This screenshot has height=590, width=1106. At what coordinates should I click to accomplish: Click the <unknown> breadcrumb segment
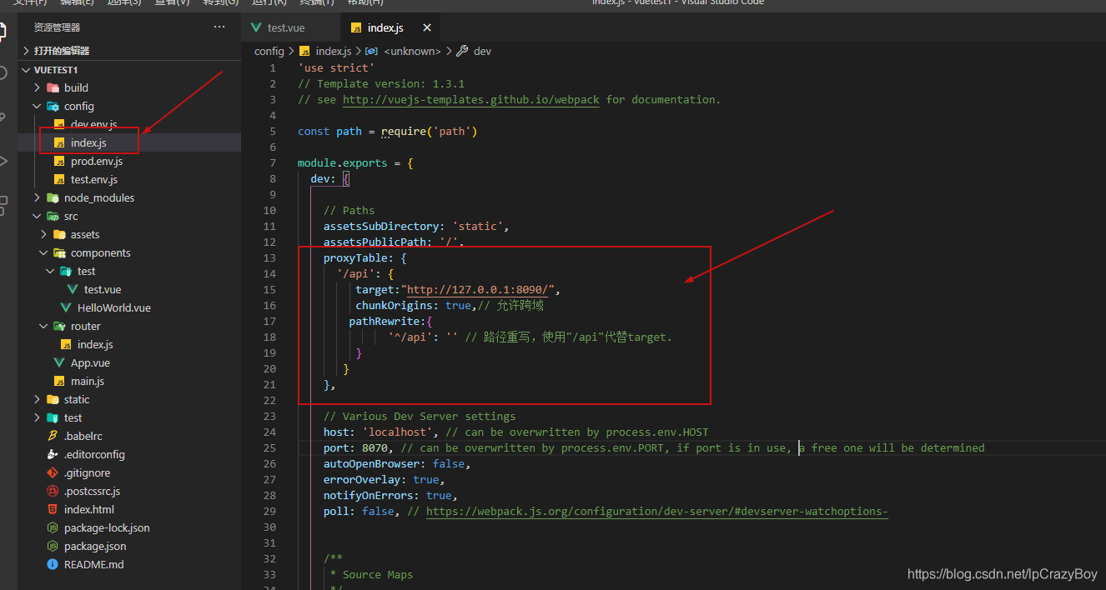[412, 51]
